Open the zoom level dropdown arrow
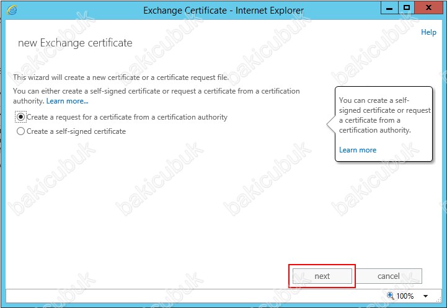The image size is (447, 308). (x=425, y=296)
